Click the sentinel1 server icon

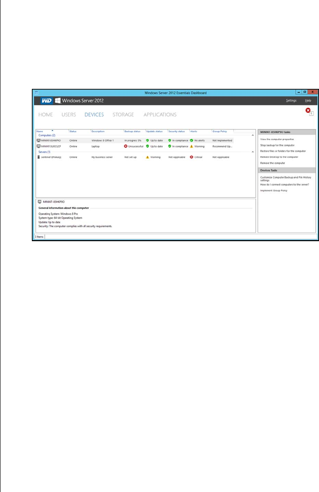(x=39, y=157)
